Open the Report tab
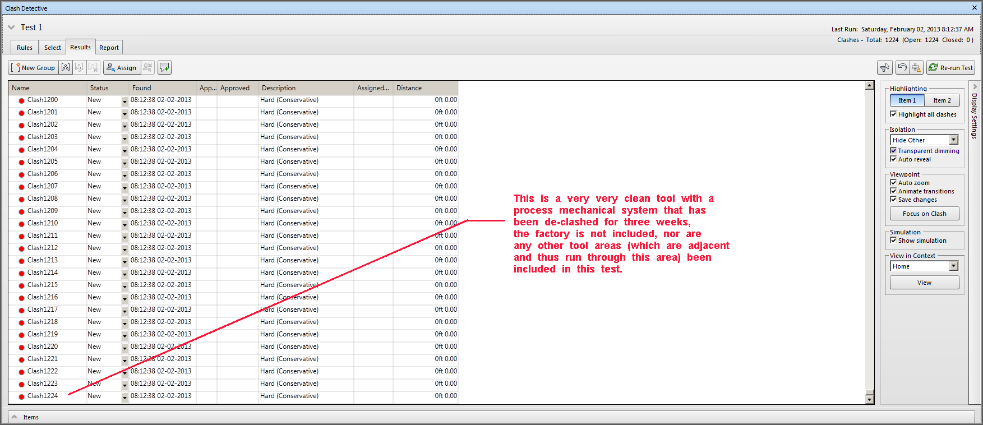The image size is (983, 425). point(109,48)
